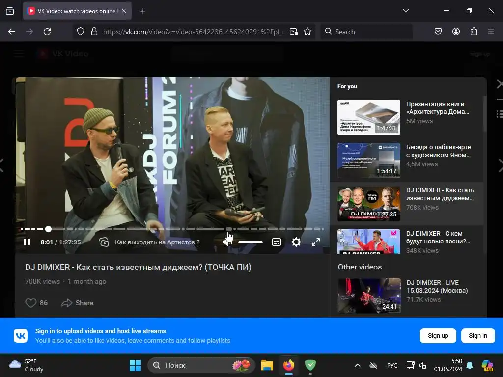The height and width of the screenshot is (377, 503).
Task: Open tracking protection shield icon
Action: [x=81, y=32]
